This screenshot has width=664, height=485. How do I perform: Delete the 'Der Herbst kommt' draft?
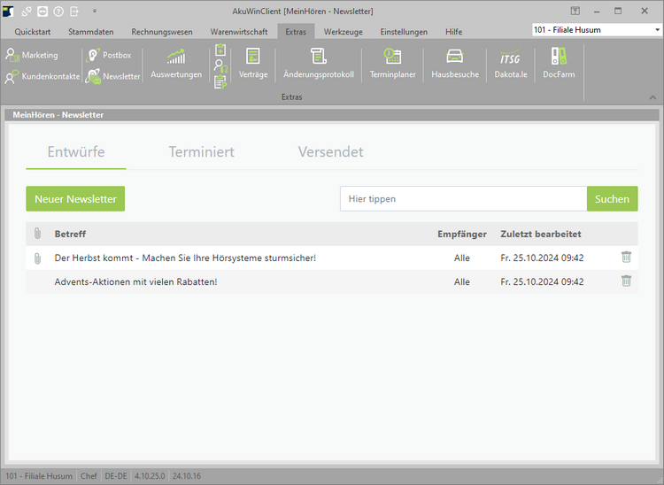click(626, 258)
